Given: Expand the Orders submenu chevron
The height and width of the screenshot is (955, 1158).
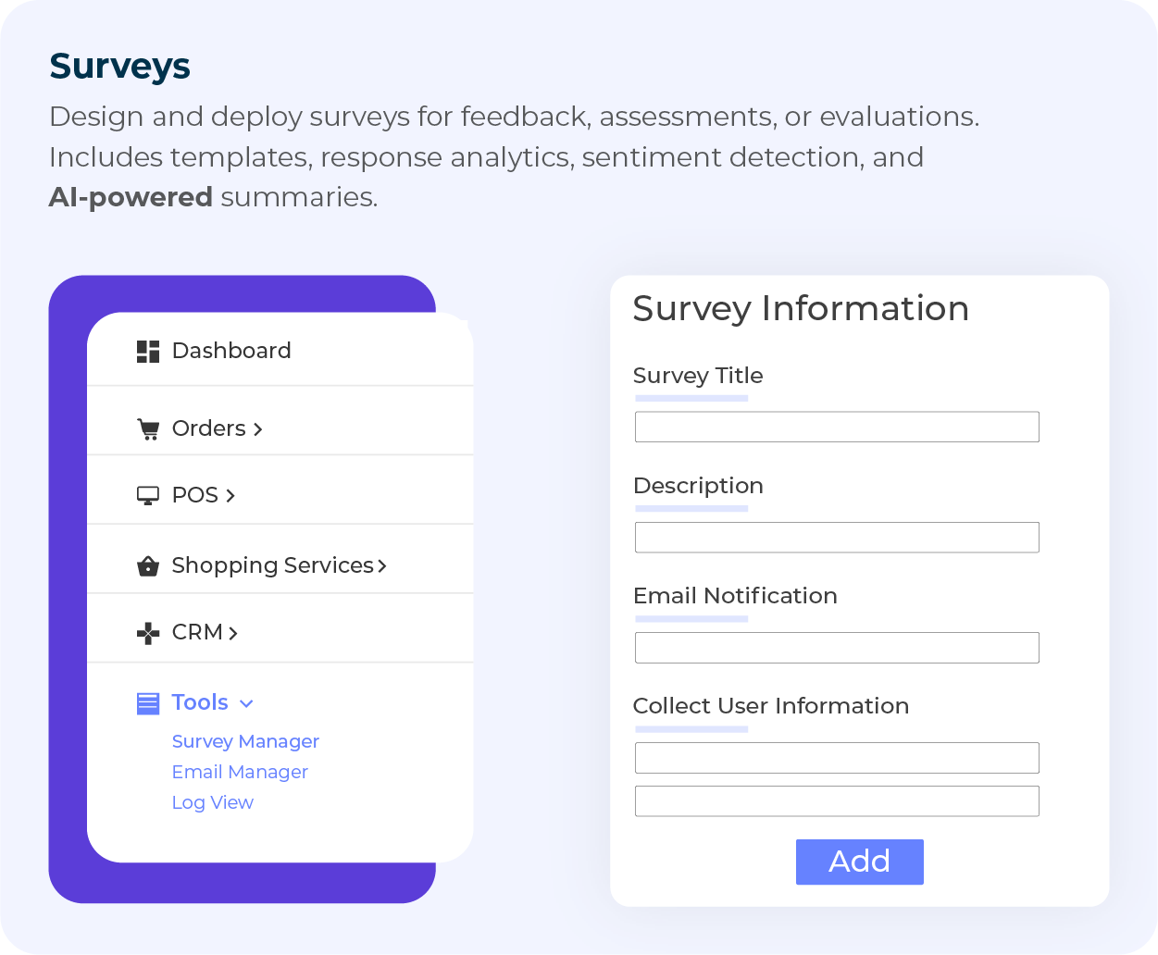Looking at the screenshot, I should coord(258,429).
